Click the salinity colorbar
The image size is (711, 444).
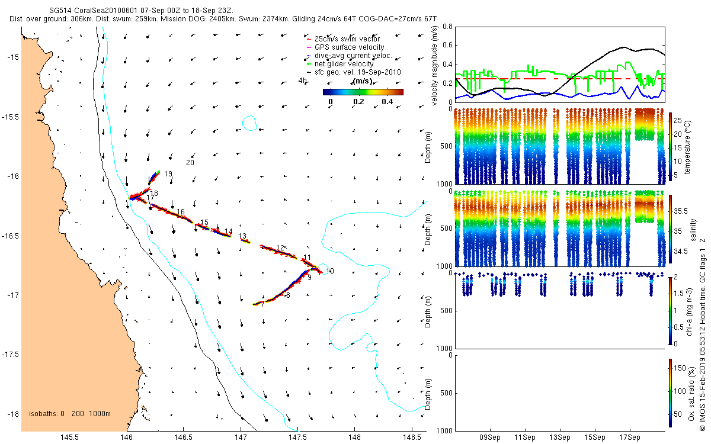tap(670, 229)
